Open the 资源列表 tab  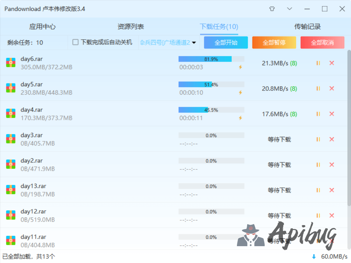pyautogui.click(x=131, y=27)
